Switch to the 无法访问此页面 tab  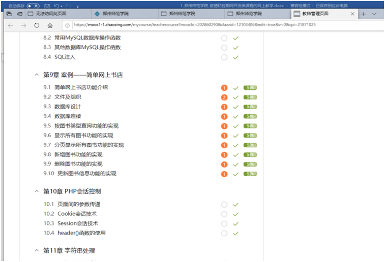(51, 14)
